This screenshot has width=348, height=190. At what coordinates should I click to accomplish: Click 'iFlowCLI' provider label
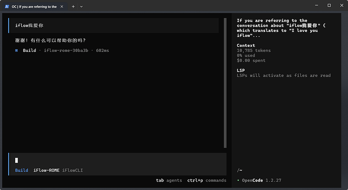pyautogui.click(x=72, y=170)
